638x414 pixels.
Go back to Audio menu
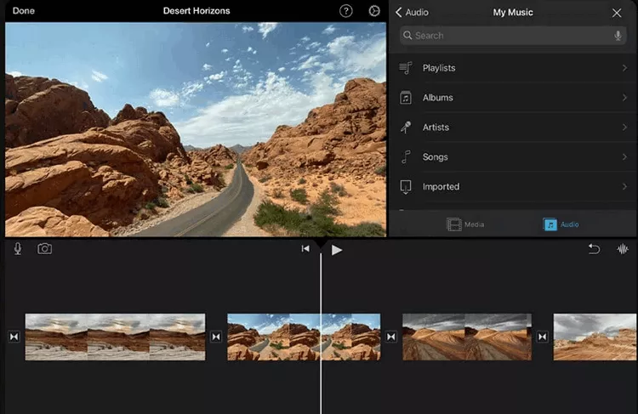tap(412, 13)
